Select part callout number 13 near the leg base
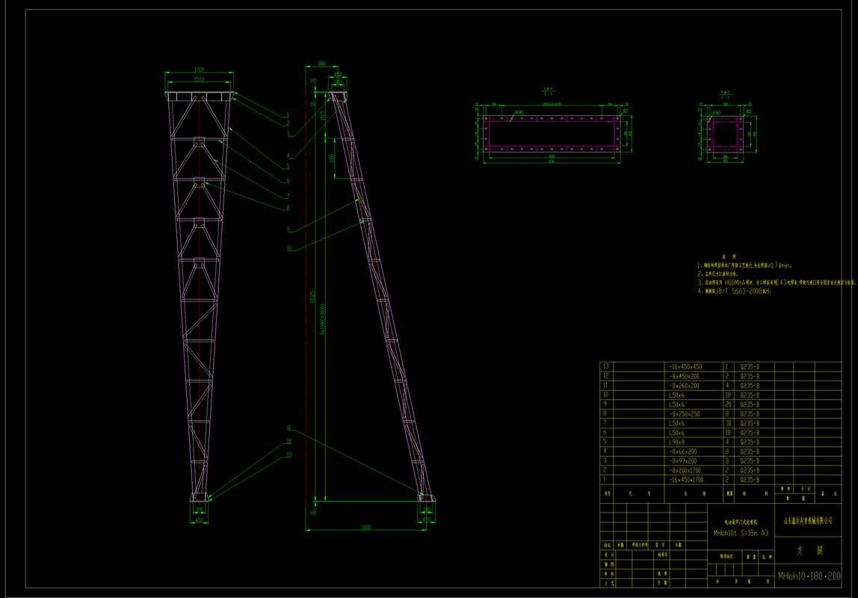Image resolution: width=858 pixels, height=598 pixels. click(288, 454)
